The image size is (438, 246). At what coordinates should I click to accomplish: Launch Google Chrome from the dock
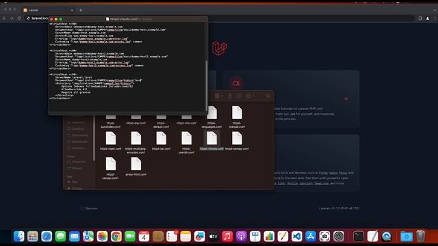(116, 236)
